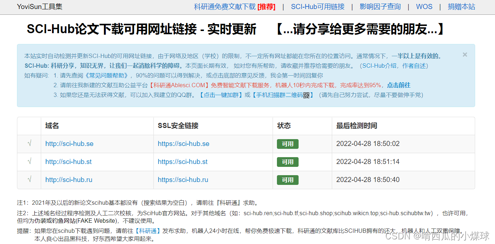
Task: Open 影响因子查询 nav item
Action: click(x=380, y=7)
